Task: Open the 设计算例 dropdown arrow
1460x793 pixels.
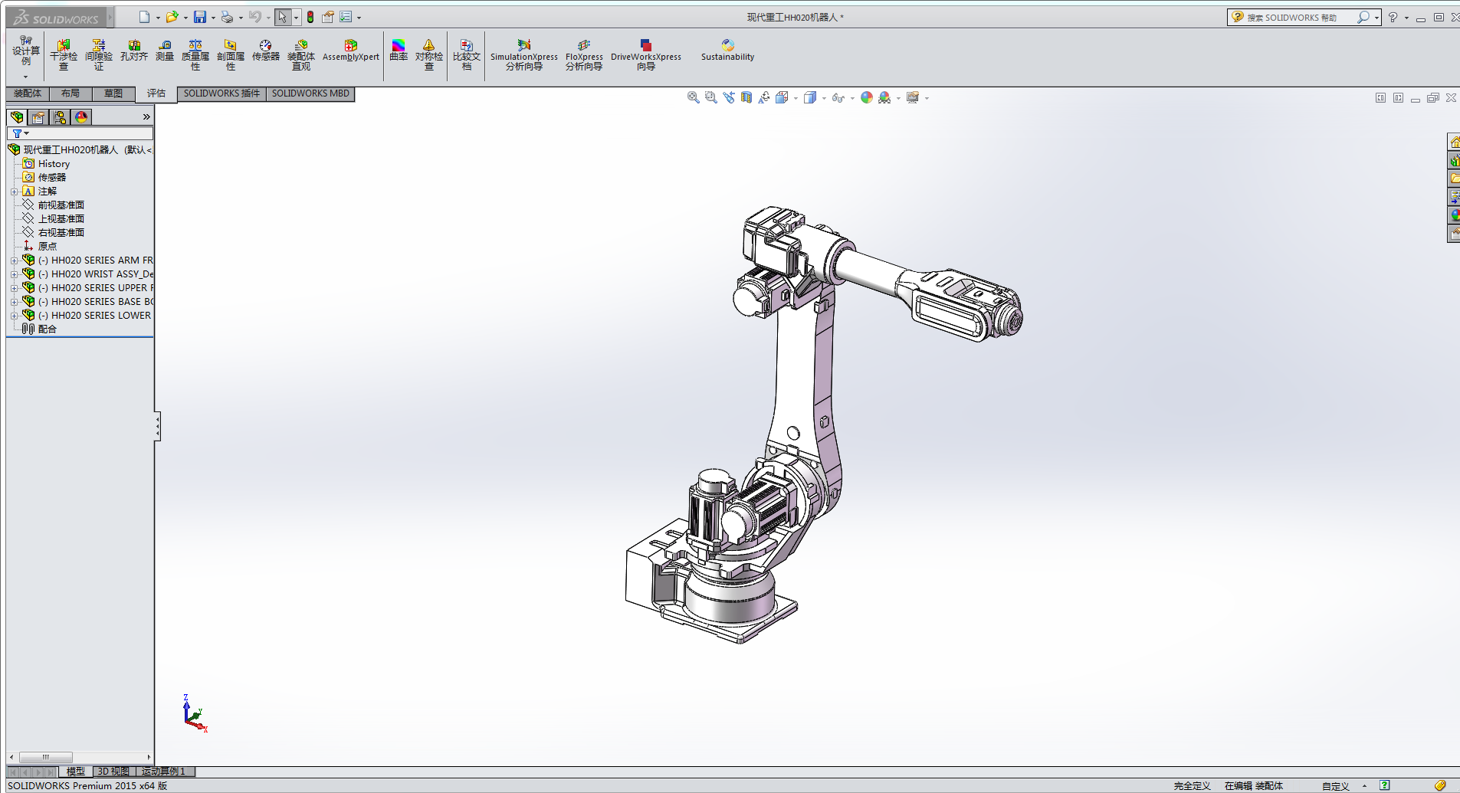Action: pyautogui.click(x=25, y=77)
